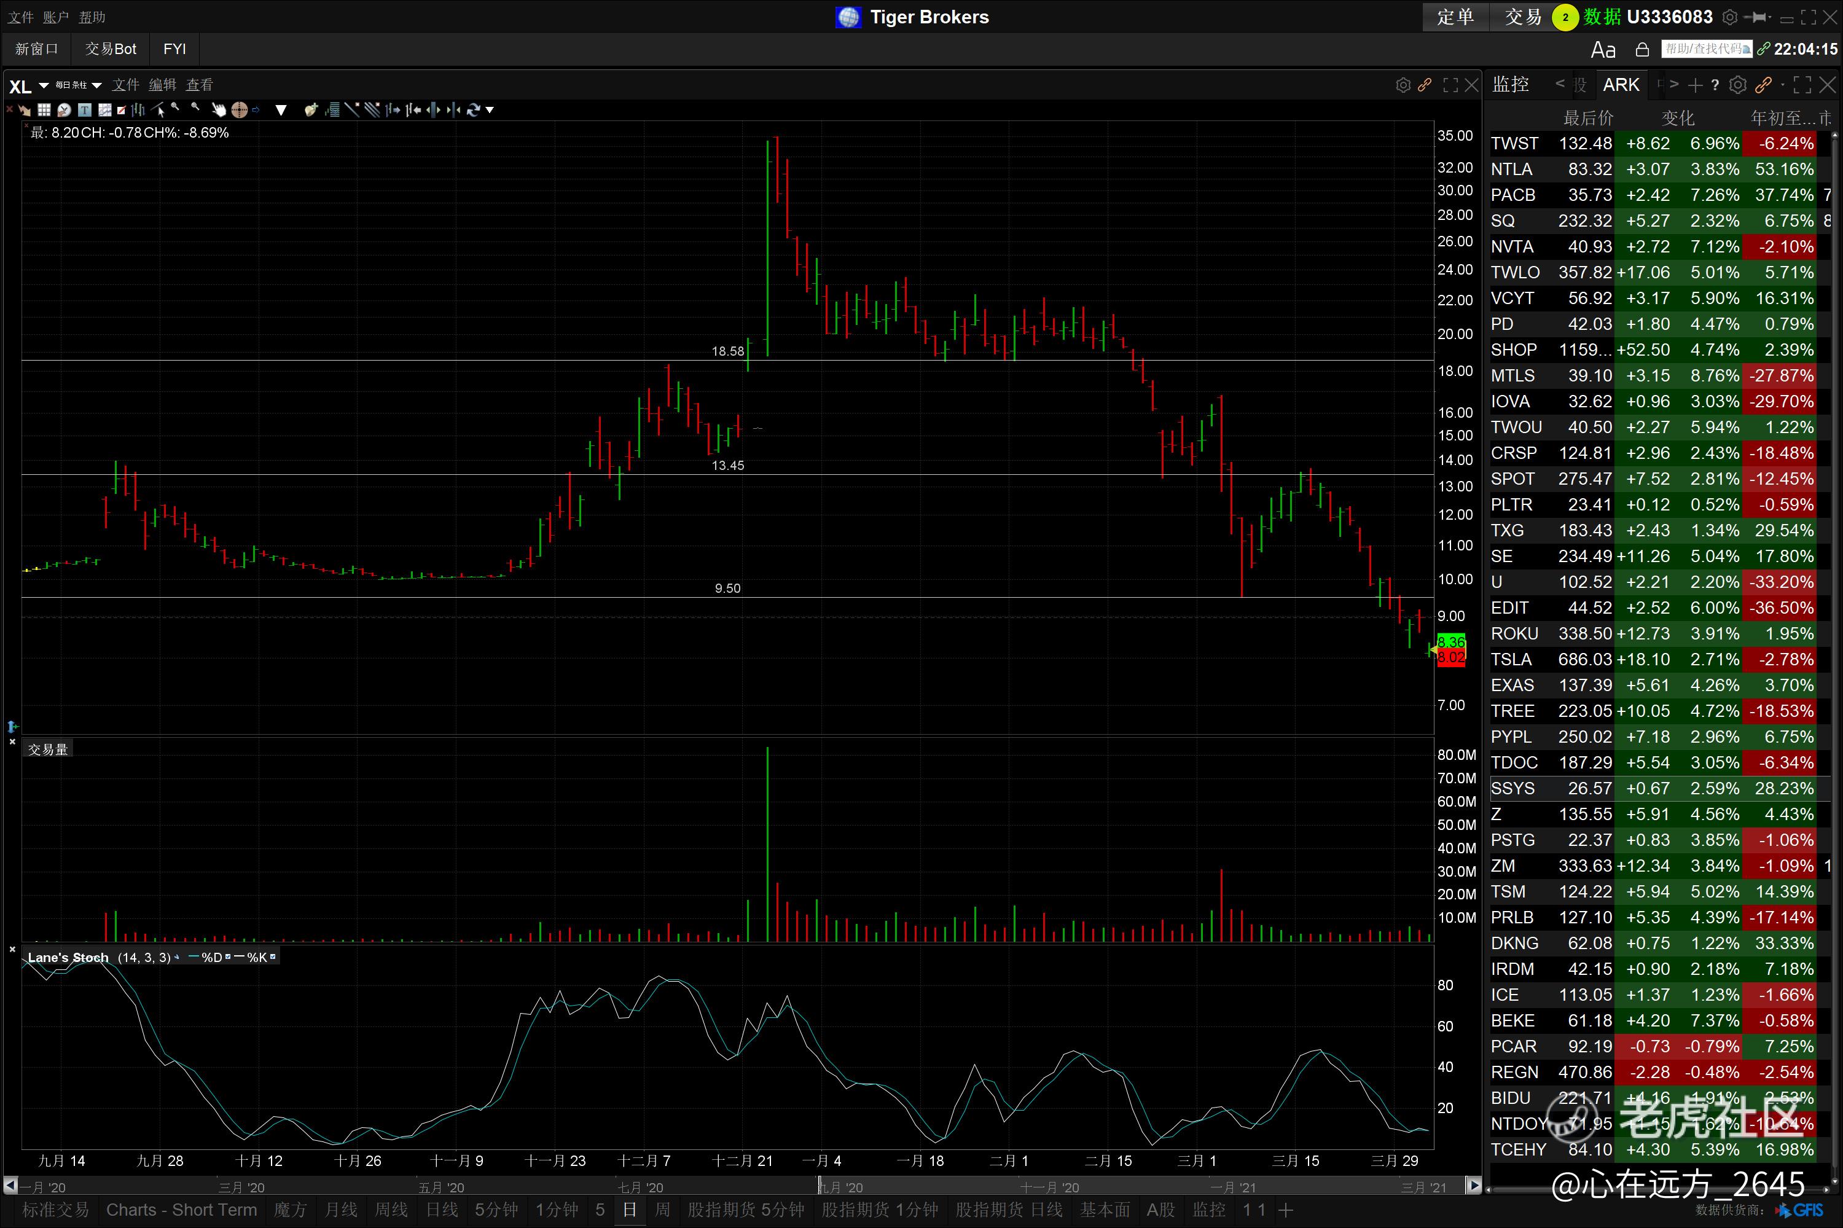1843x1228 pixels.
Task: Click the padlock lock-layout icon
Action: click(x=1643, y=49)
